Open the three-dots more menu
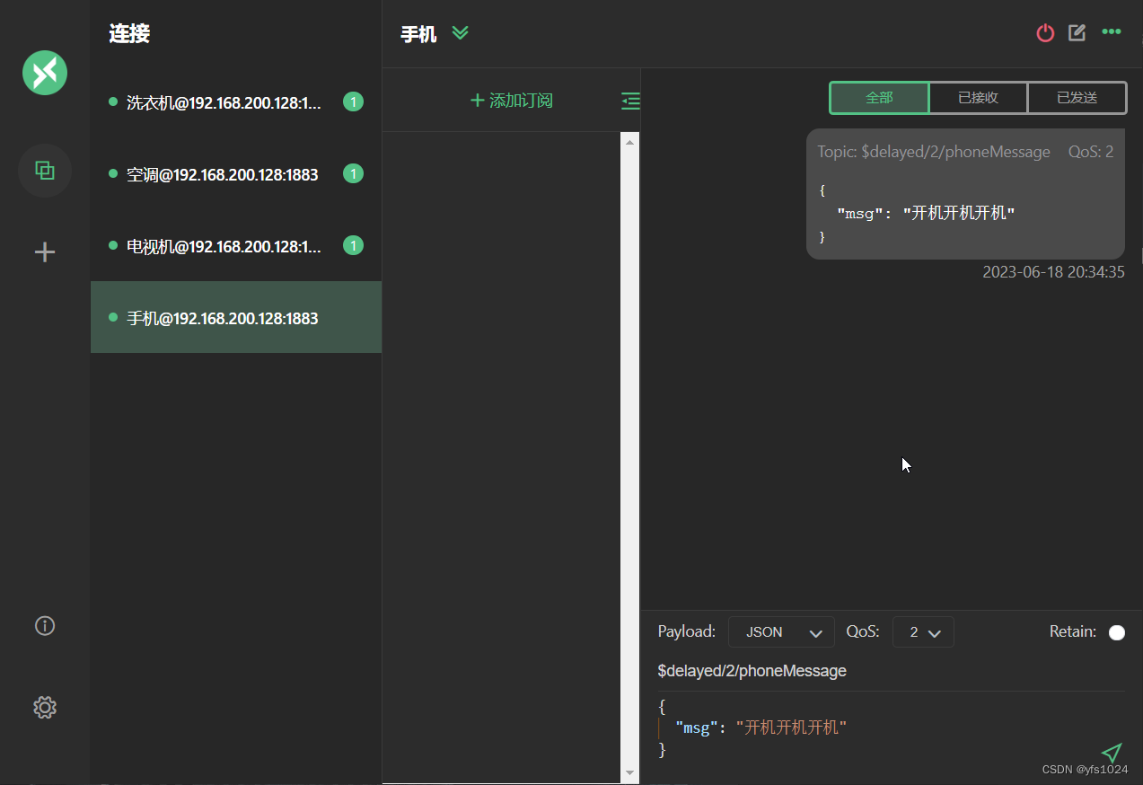 pos(1112,32)
